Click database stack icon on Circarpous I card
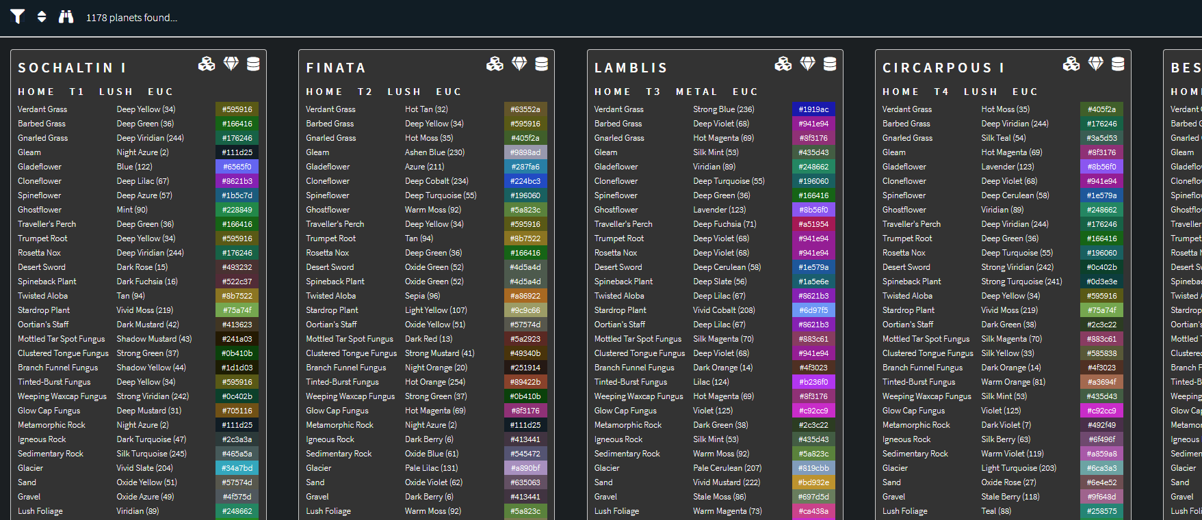The width and height of the screenshot is (1202, 520). [x=1118, y=64]
